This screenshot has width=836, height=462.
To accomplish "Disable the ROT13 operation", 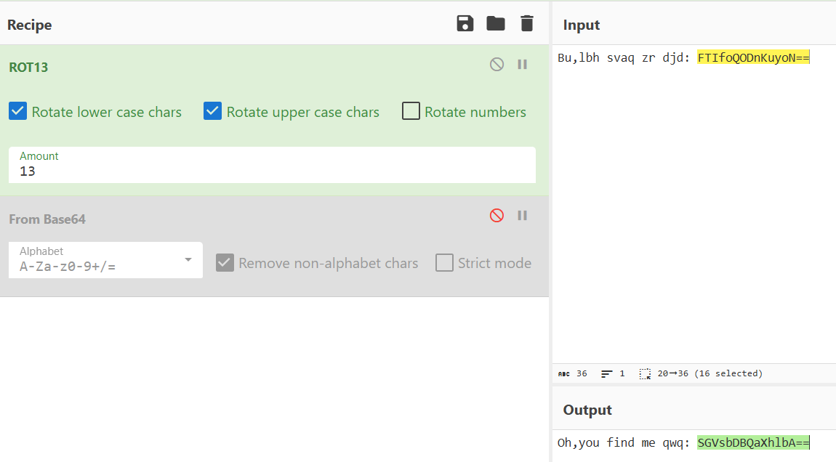I will pos(497,65).
